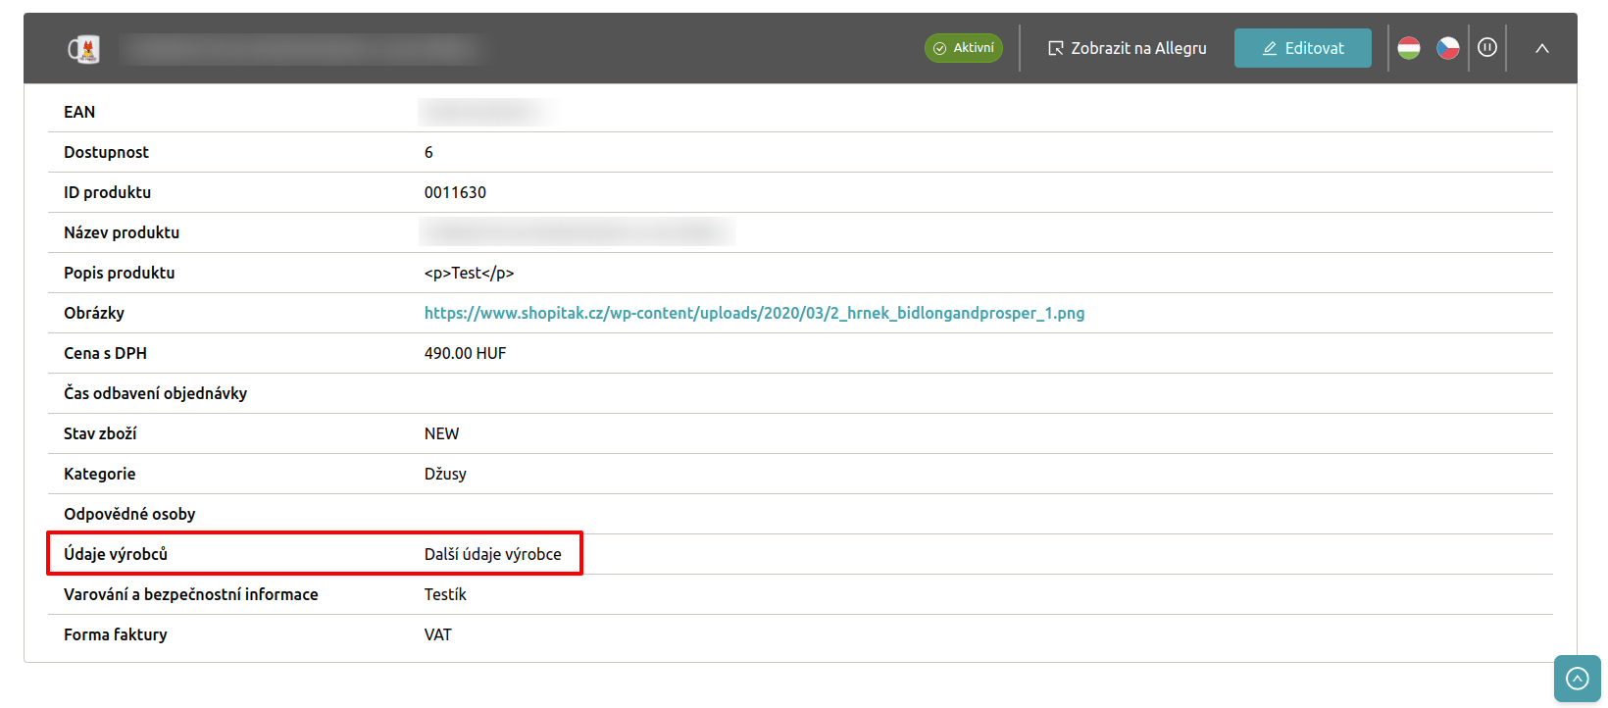Viewport: 1608px width, 708px height.
Task: Click the Testík safety information value
Action: click(x=445, y=594)
